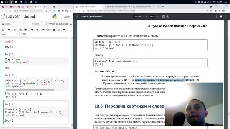This screenshot has width=230, height=129.
Task: Click translate page icon in Jupyter address bar
Action: (x=46, y=11)
